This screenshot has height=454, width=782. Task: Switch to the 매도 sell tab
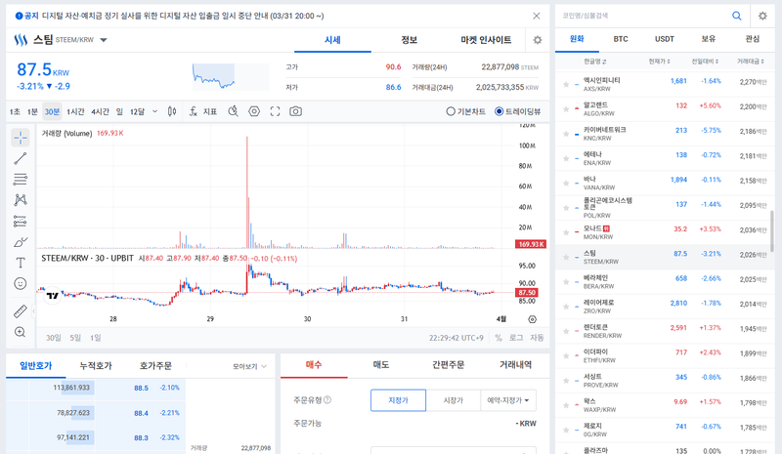click(380, 365)
